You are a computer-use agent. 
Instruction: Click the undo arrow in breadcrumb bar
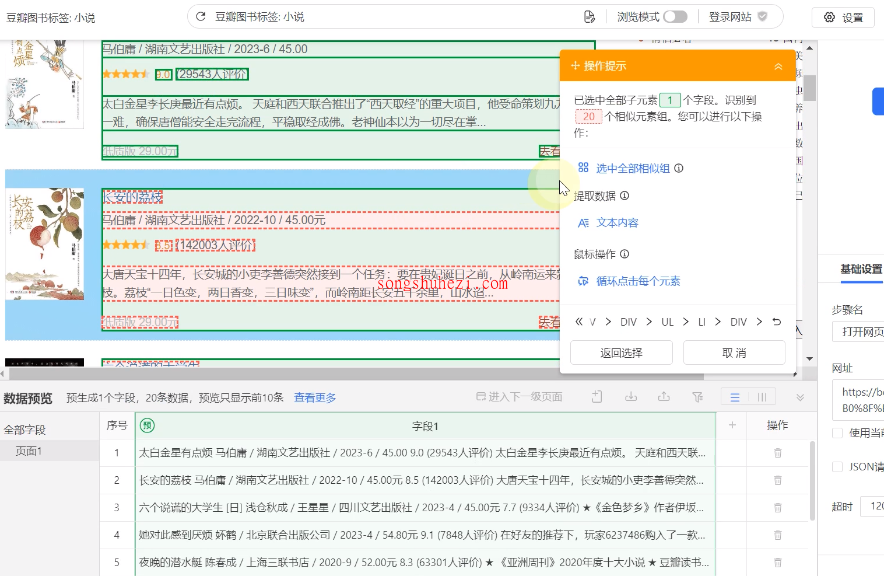click(777, 322)
